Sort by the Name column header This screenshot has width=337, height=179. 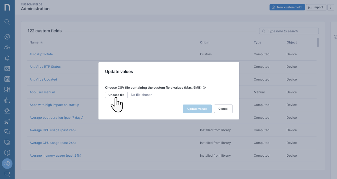34,42
